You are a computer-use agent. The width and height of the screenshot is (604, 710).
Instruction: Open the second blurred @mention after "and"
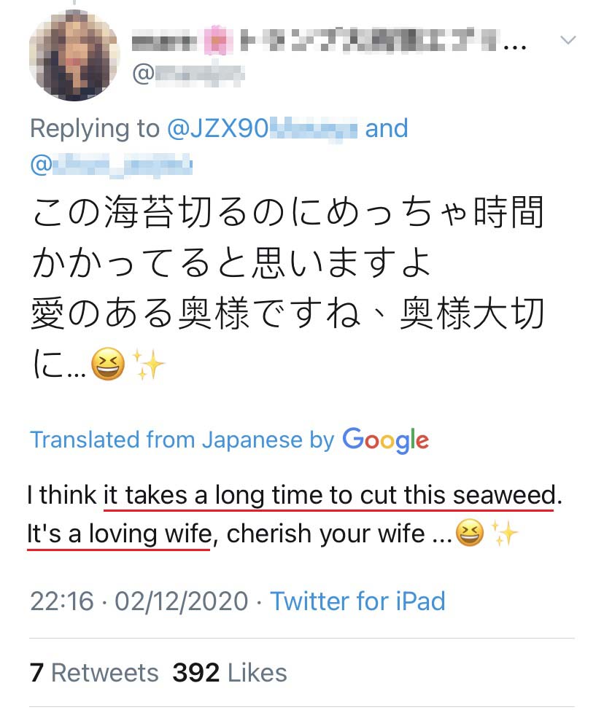(112, 164)
